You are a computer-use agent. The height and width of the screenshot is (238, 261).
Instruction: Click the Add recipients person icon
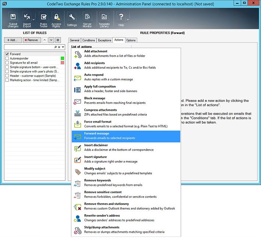point(78,66)
